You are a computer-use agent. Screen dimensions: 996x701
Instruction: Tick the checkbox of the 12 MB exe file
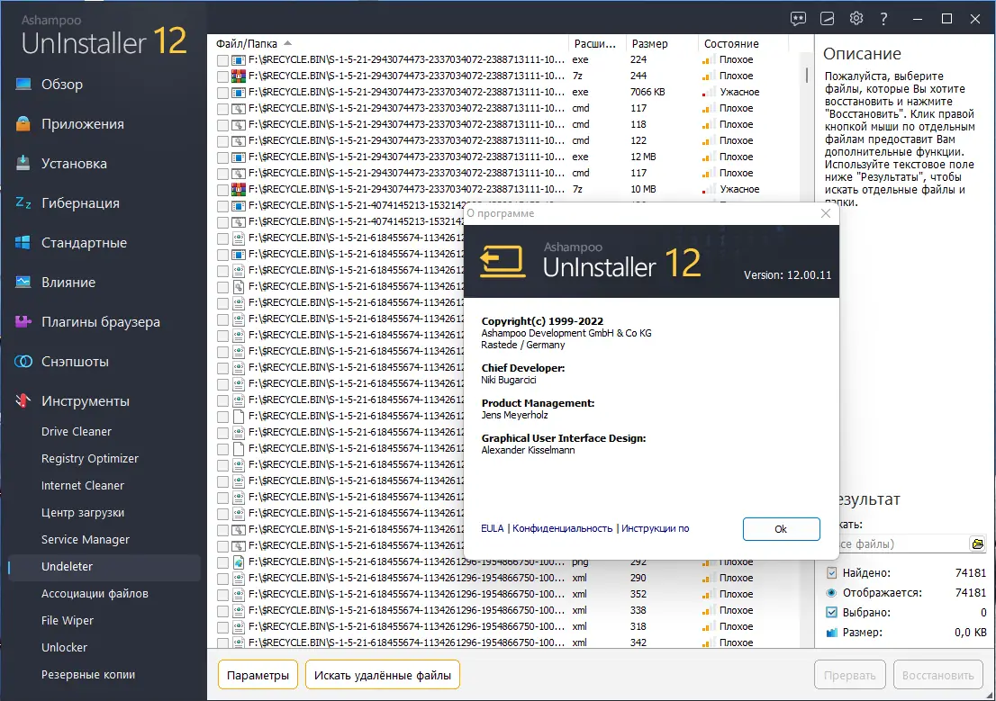pyautogui.click(x=222, y=157)
